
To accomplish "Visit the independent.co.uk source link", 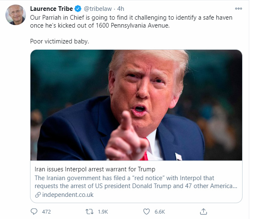I will tap(67, 195).
